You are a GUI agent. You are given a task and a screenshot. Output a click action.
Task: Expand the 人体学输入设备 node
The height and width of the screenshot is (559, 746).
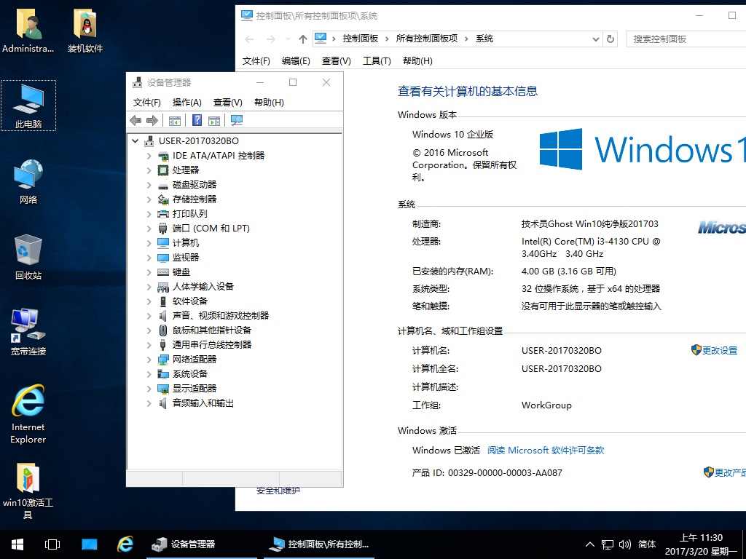point(149,287)
